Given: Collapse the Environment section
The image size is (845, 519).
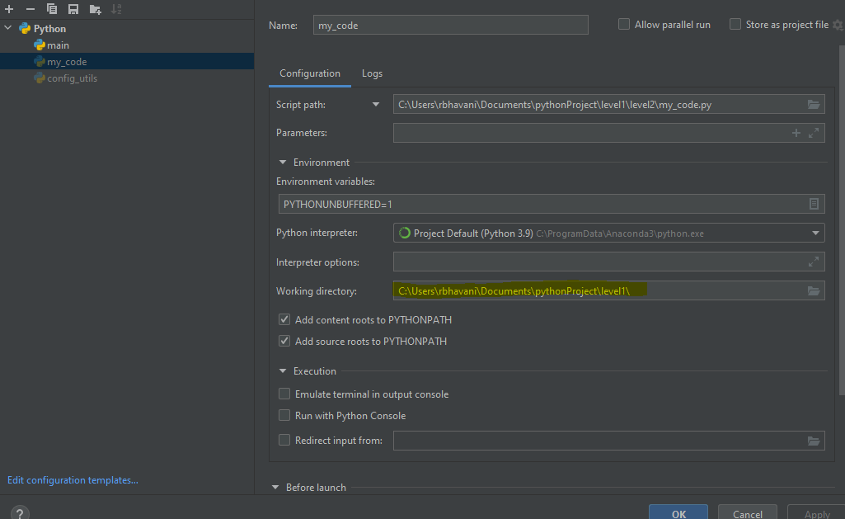Looking at the screenshot, I should click(x=283, y=162).
